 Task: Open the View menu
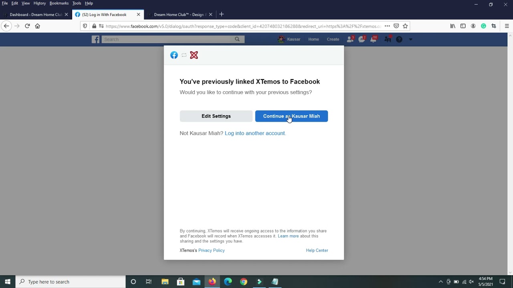click(26, 3)
